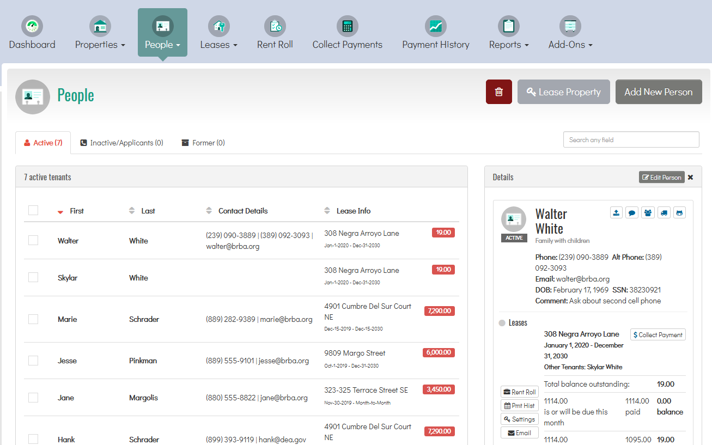Click the people group icon in details
Viewport: 712px width, 445px height.
pos(648,212)
